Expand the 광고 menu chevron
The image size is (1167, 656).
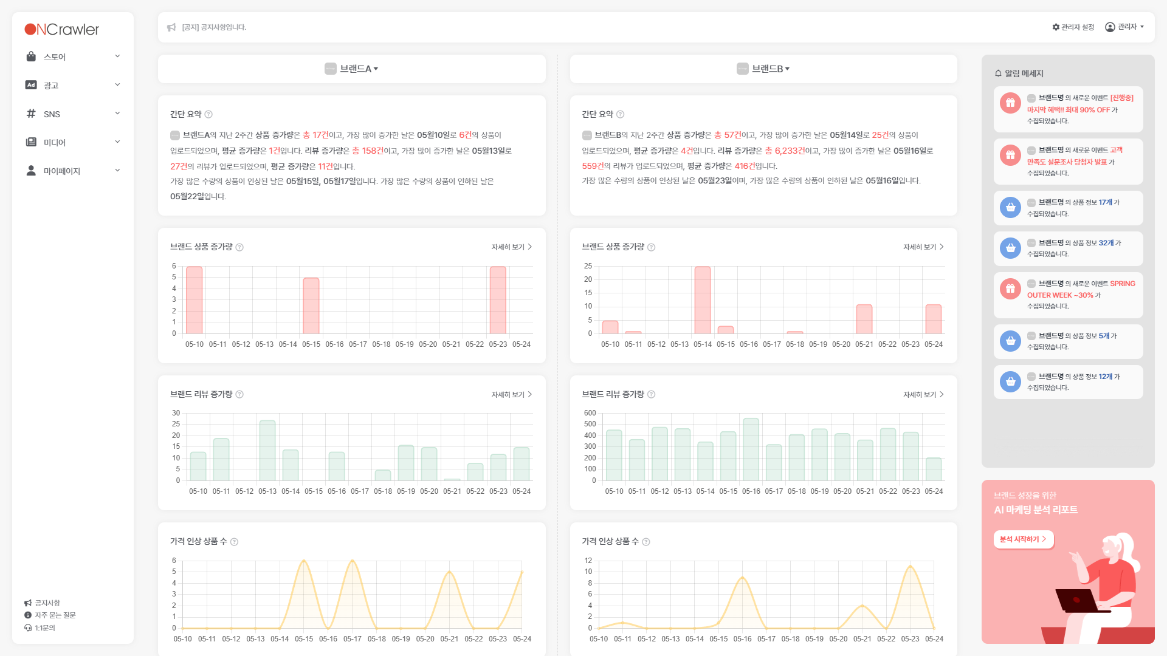(x=117, y=85)
